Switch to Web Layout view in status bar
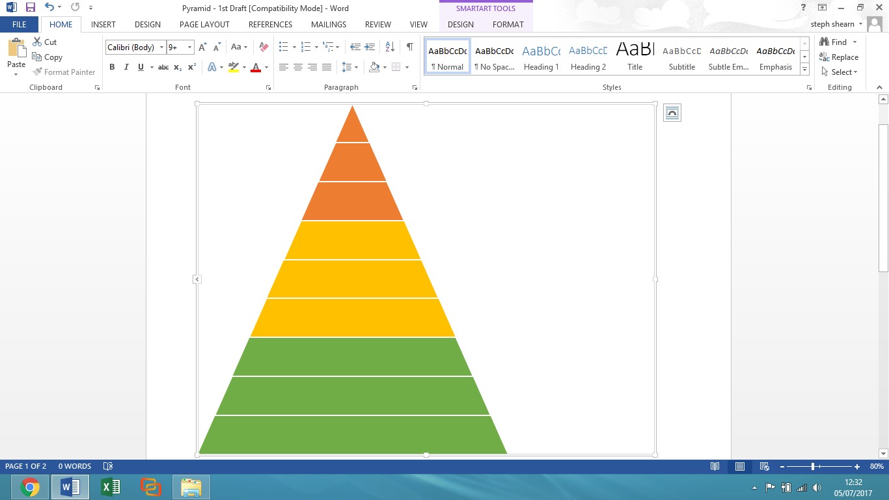Image resolution: width=889 pixels, height=500 pixels. pyautogui.click(x=765, y=466)
